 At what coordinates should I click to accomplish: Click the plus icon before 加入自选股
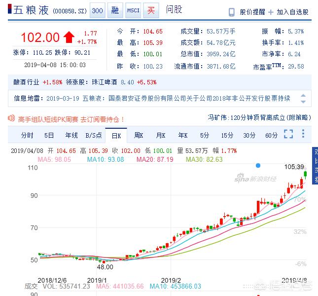[271, 12]
